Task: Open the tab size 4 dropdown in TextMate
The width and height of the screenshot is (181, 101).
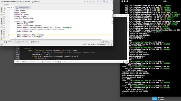Action: tap(54, 62)
